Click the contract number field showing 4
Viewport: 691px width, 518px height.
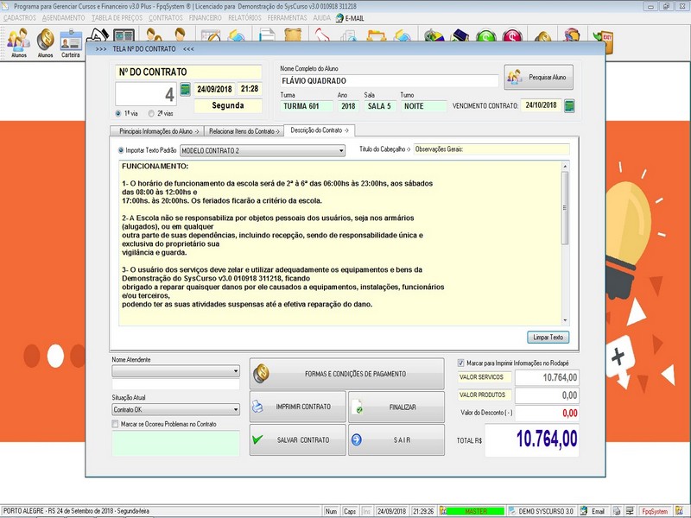click(x=146, y=94)
